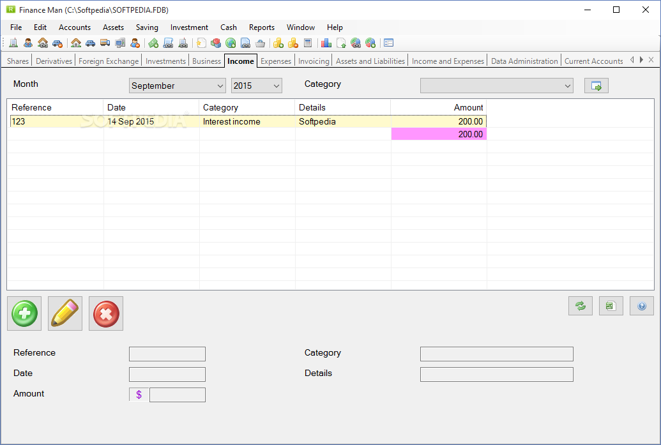
Task: Switch to the Shares tab
Action: (18, 61)
